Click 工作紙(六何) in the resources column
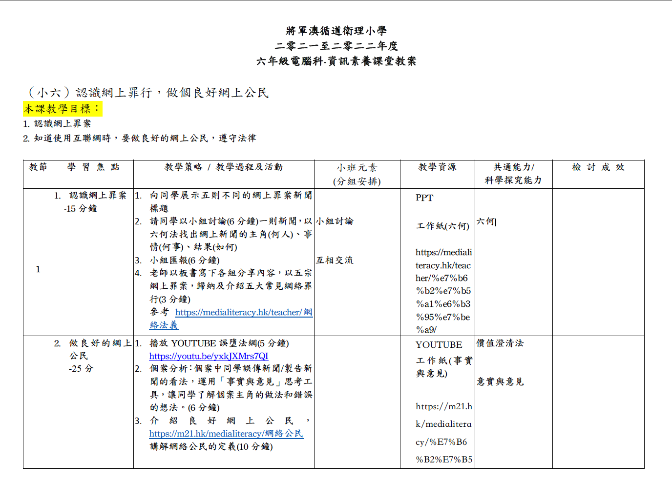This screenshot has height=480, width=672. tap(442, 226)
